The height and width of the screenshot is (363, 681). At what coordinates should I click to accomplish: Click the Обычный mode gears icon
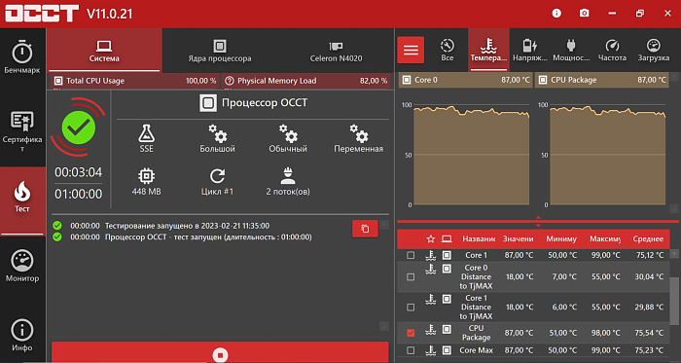click(x=288, y=133)
